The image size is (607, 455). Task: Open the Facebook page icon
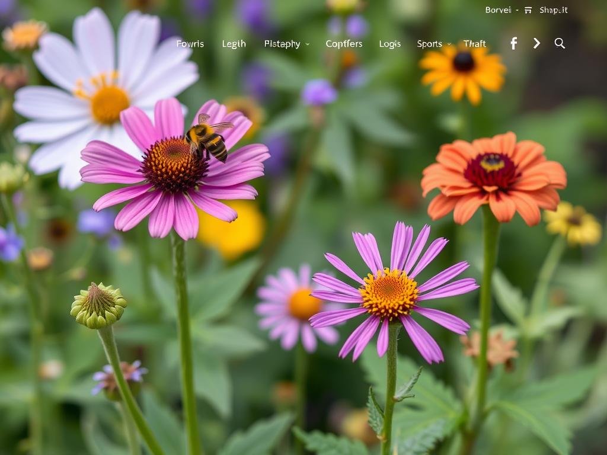point(513,43)
